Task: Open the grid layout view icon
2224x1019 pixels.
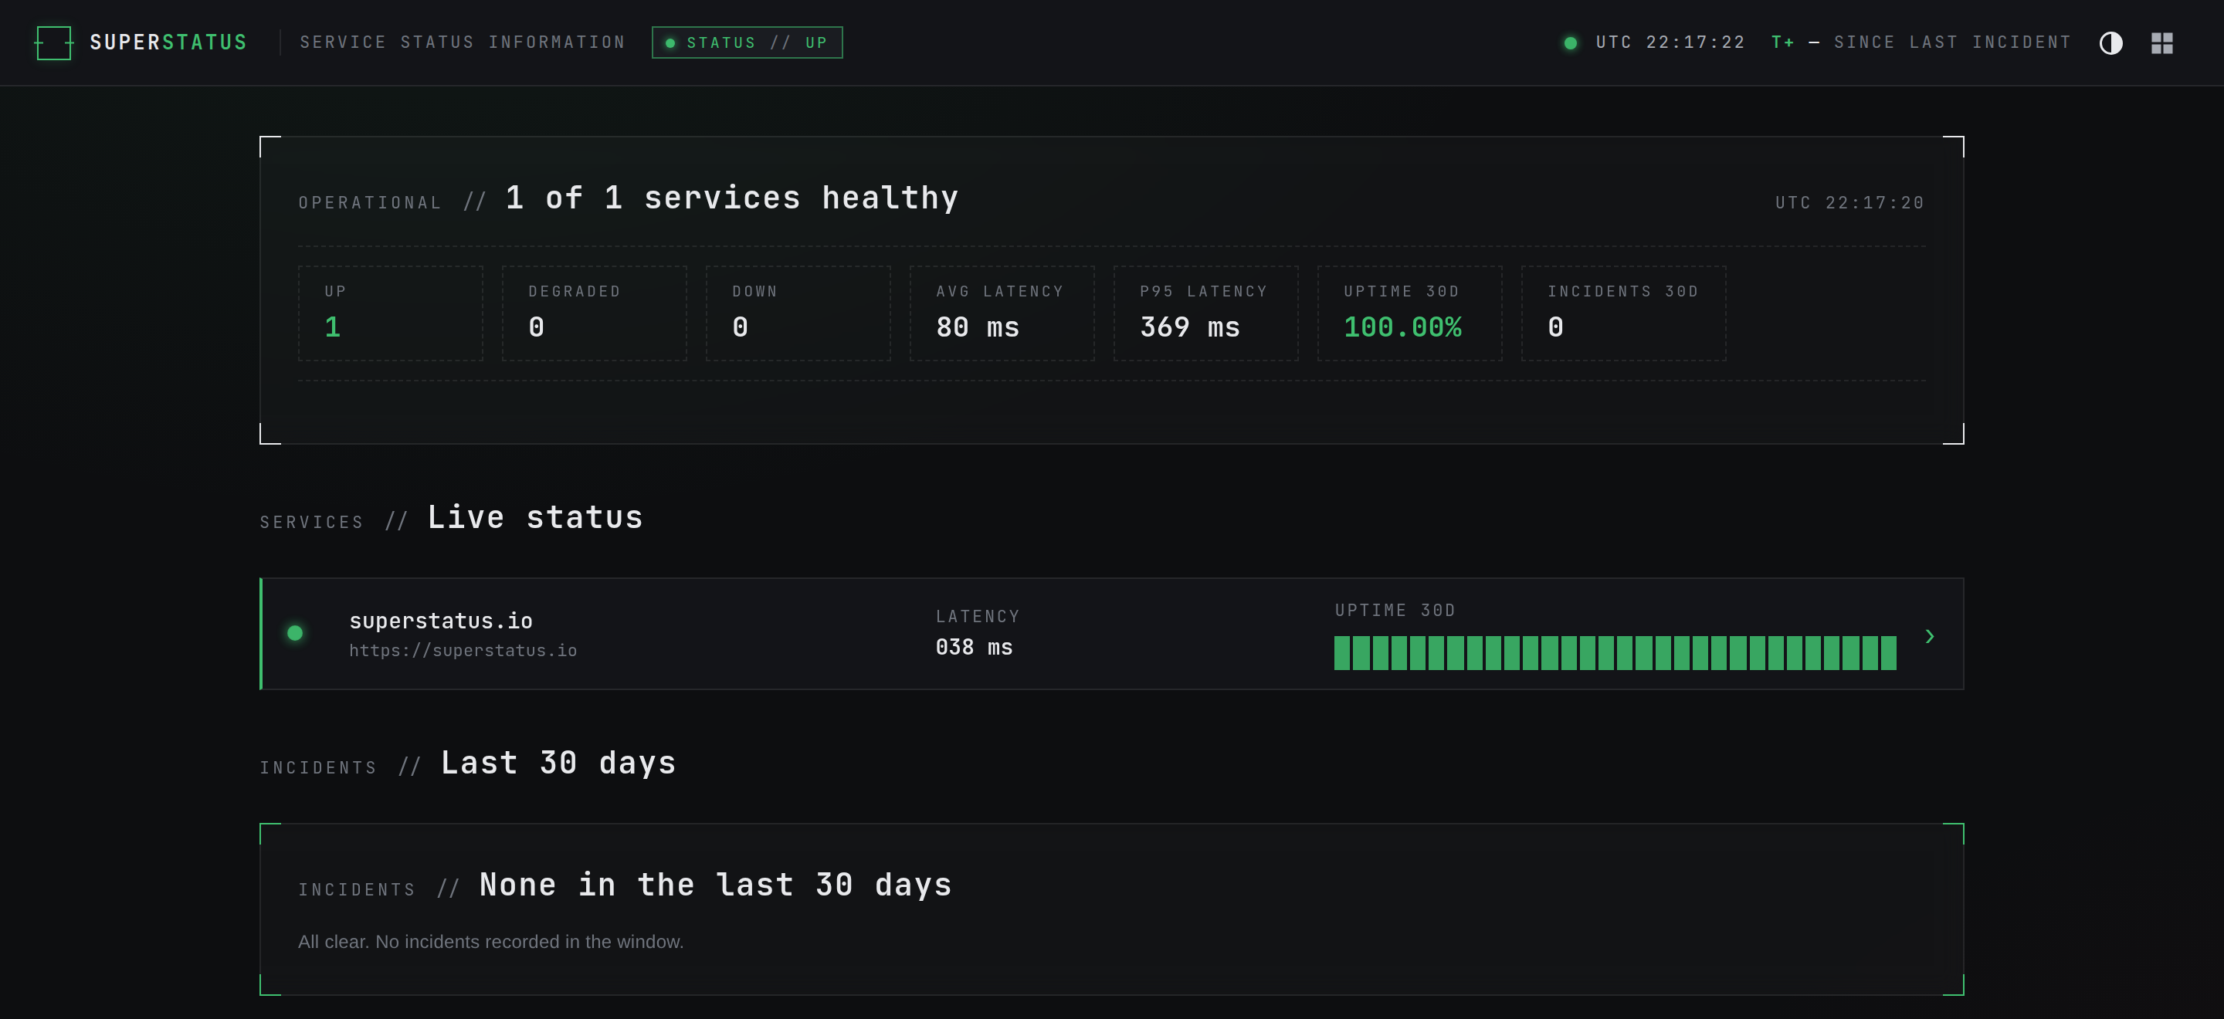Action: (2161, 43)
